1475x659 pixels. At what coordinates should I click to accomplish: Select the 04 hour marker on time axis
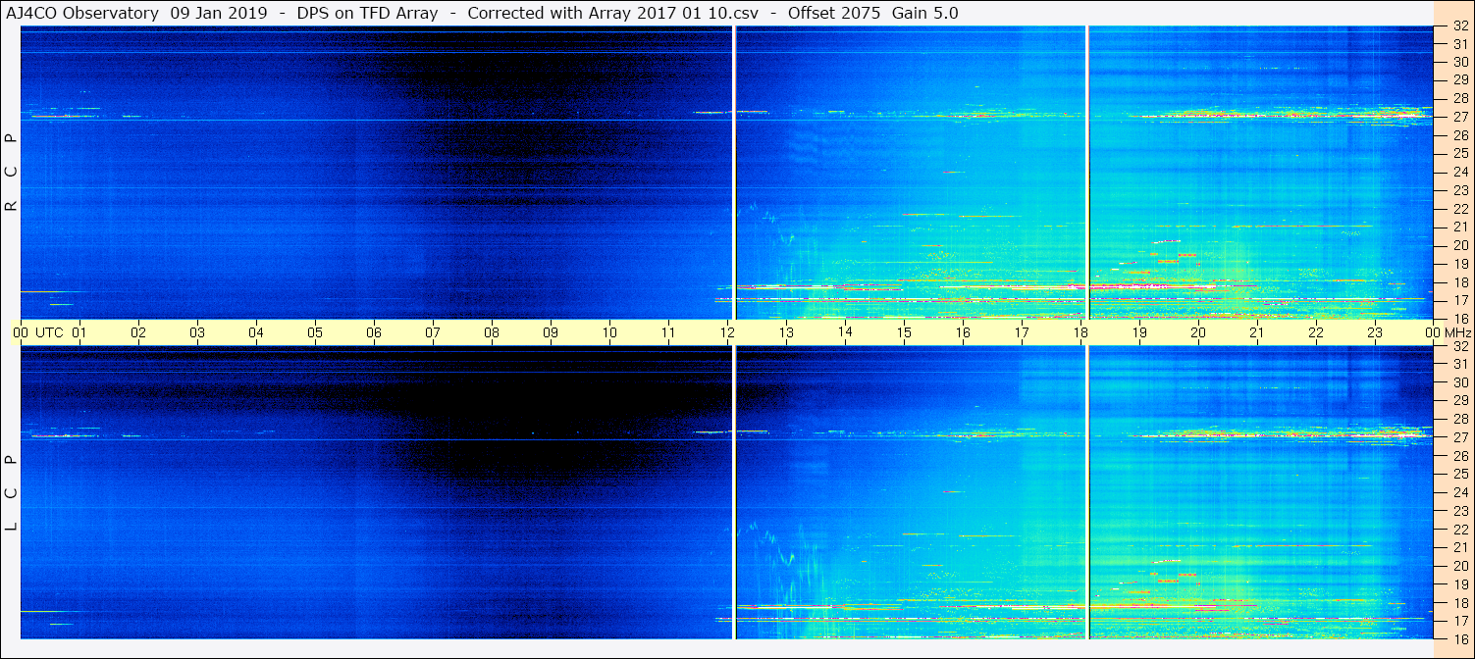[x=256, y=332]
